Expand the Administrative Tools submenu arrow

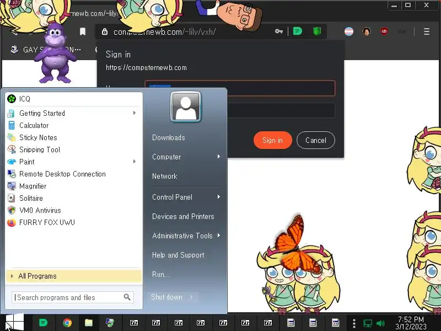click(218, 236)
